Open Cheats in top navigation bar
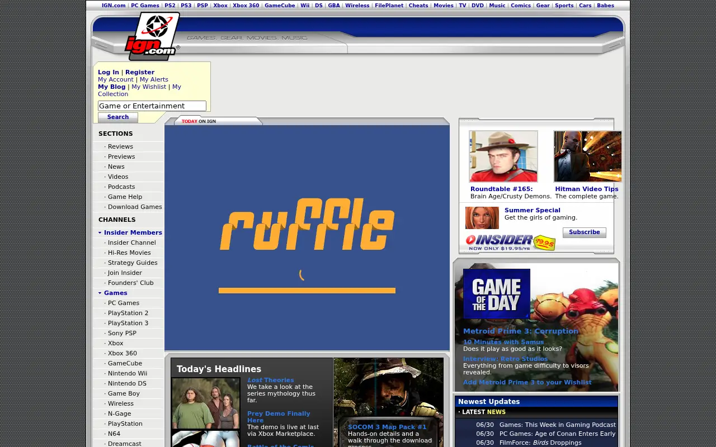This screenshot has width=716, height=447. [x=418, y=6]
